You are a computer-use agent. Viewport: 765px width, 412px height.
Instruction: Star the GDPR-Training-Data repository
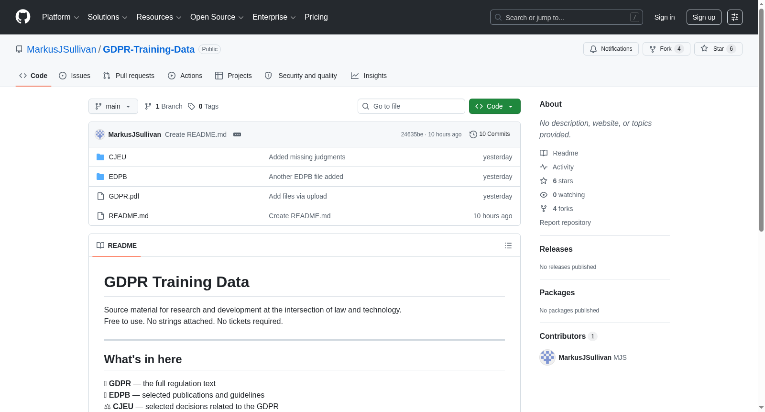[718, 49]
